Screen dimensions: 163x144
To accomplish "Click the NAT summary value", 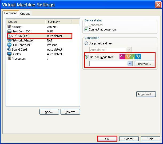I will [x=50, y=40].
